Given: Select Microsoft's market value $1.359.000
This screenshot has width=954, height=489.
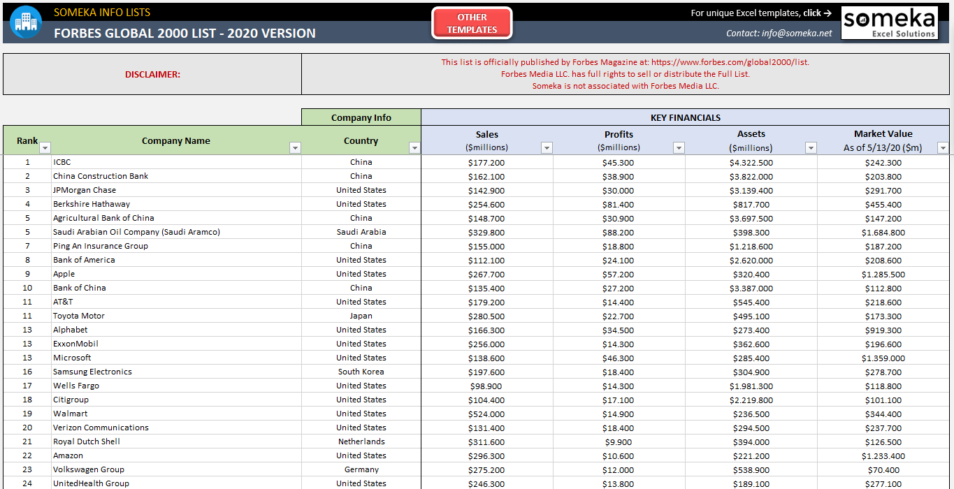Looking at the screenshot, I should pyautogui.click(x=883, y=358).
